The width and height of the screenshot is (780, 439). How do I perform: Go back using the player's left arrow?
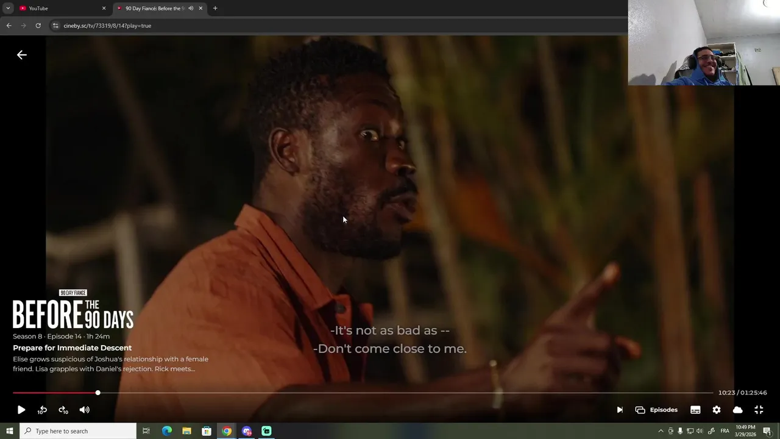22,55
